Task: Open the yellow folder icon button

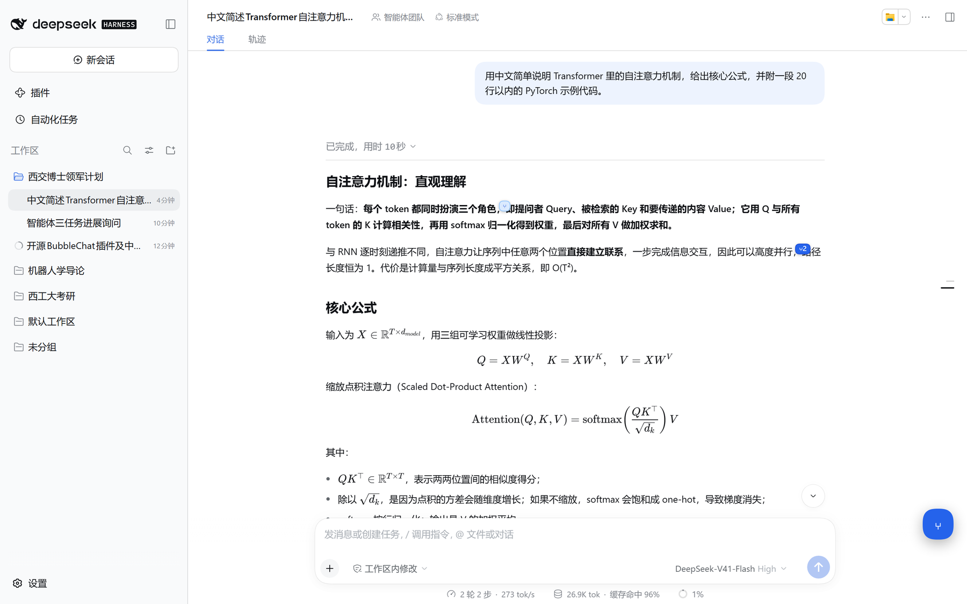Action: [890, 17]
